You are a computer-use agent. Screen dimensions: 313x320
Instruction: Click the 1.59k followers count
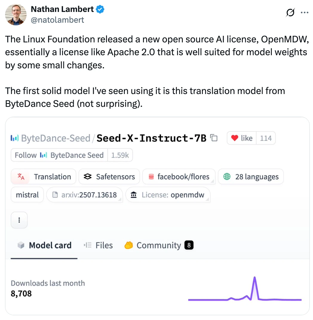tap(120, 155)
